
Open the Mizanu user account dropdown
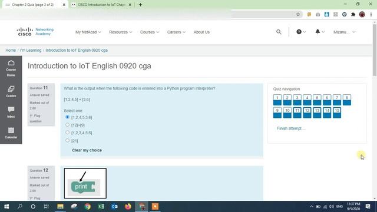pyautogui.click(x=344, y=32)
